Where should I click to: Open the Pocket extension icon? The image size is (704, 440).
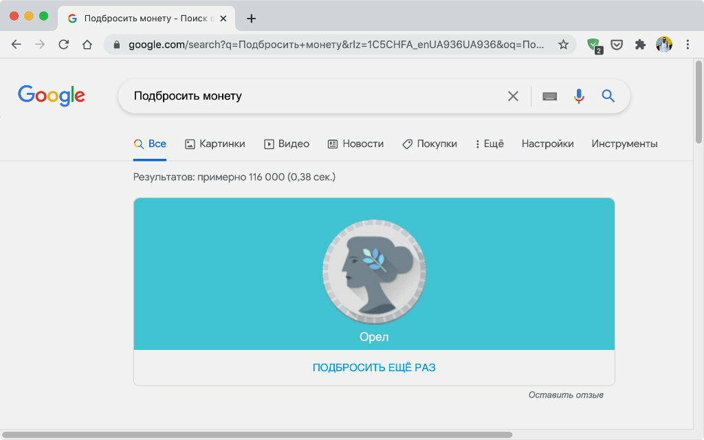coord(617,45)
